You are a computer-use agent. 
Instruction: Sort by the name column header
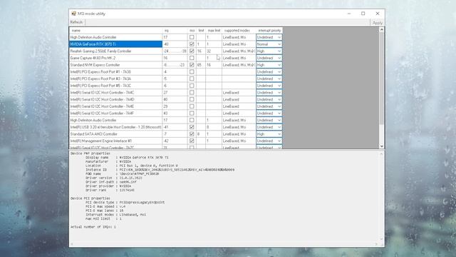pos(115,30)
